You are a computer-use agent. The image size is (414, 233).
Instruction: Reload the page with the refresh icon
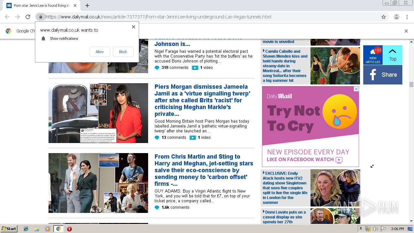(28, 17)
